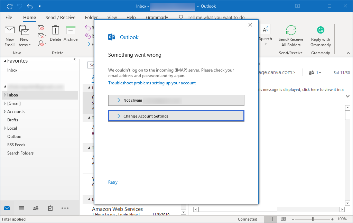The width and height of the screenshot is (353, 223).
Task: Select the Home tab
Action: (29, 18)
